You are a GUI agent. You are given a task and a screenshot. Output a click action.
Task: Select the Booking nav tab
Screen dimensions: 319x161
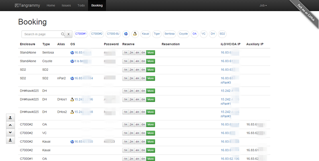coord(97,6)
